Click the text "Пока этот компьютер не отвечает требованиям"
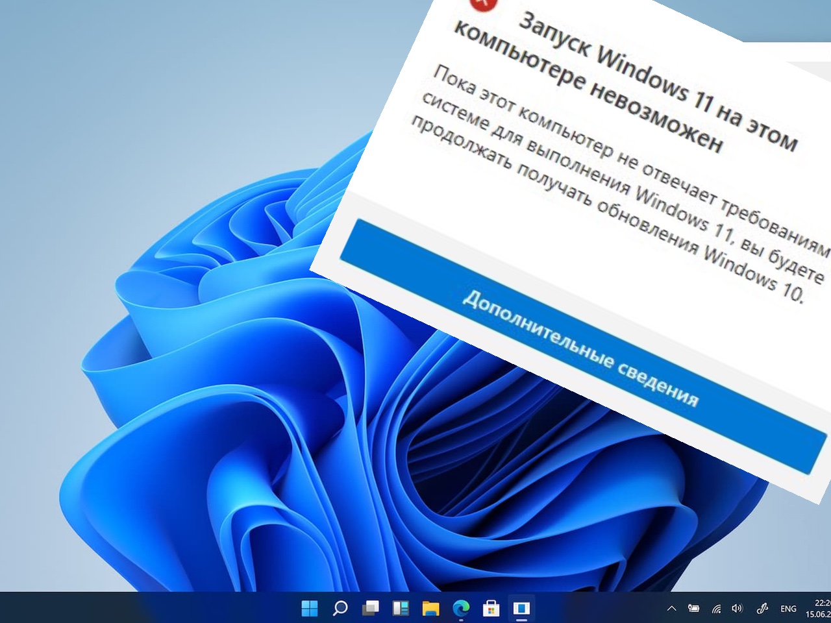This screenshot has width=831, height=623. [631, 162]
